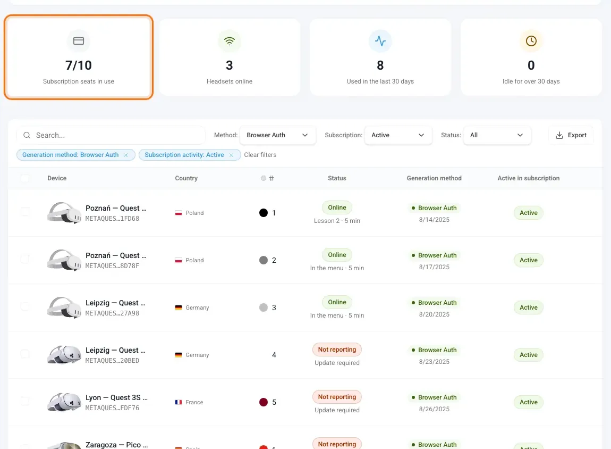The width and height of the screenshot is (611, 449).
Task: Click the Clear filters link
Action: [x=260, y=155]
